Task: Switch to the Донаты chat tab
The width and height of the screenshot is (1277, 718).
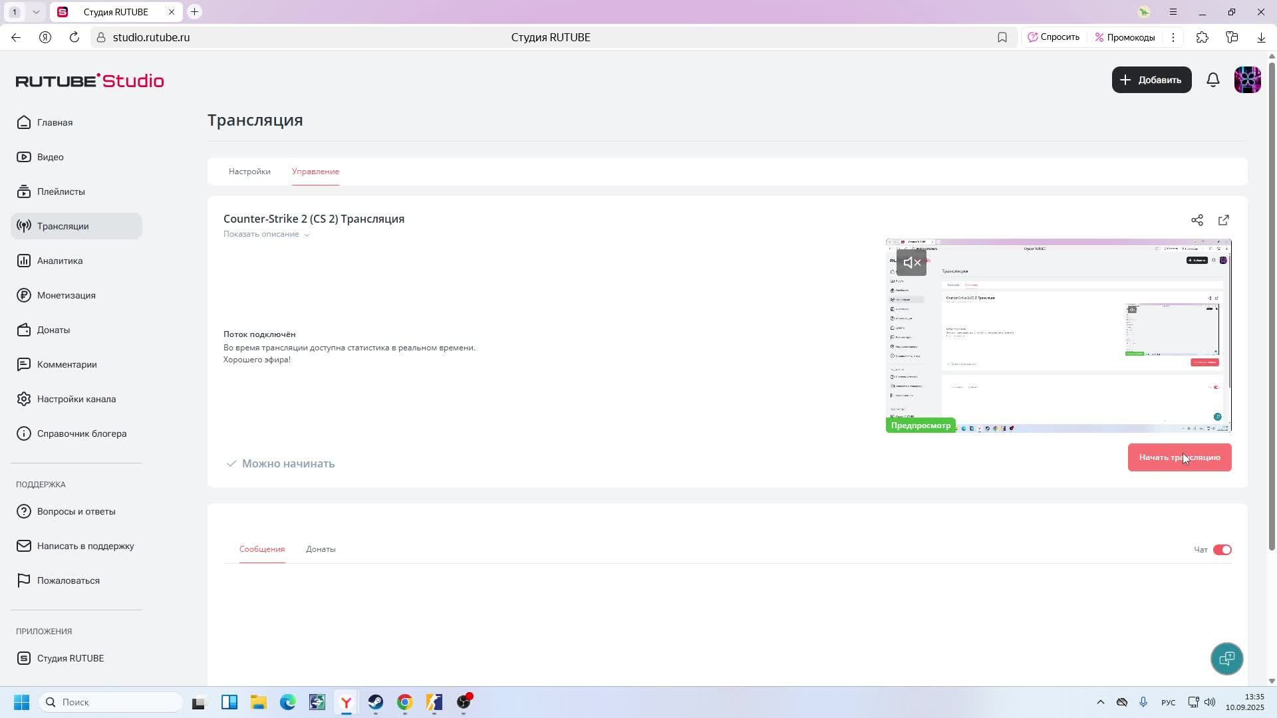Action: point(321,549)
